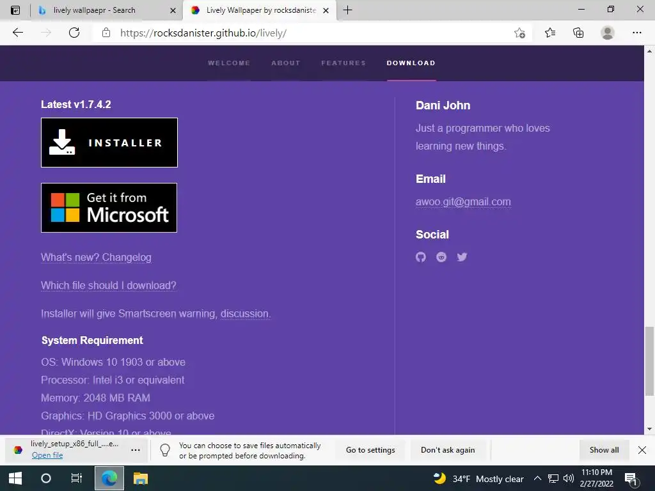Open the Favorites list
The width and height of the screenshot is (655, 491).
pos(550,33)
